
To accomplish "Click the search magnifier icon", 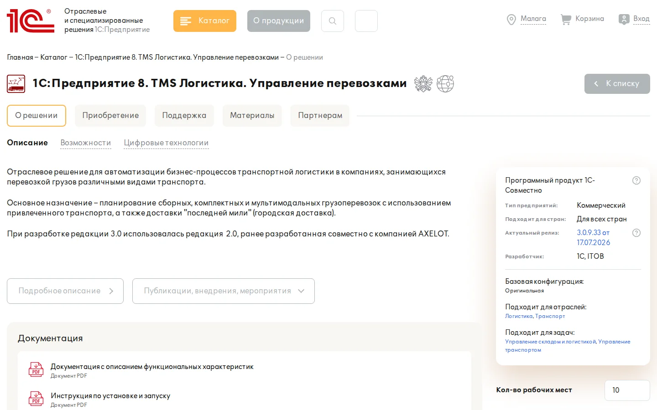I will pyautogui.click(x=333, y=21).
